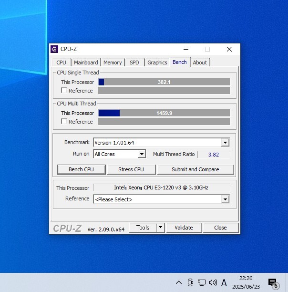Click the CPU-Z app icon in title bar

[54, 49]
